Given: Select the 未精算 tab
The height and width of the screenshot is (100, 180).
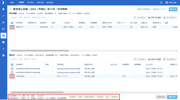Looking at the screenshot, I should (x=21, y=2).
